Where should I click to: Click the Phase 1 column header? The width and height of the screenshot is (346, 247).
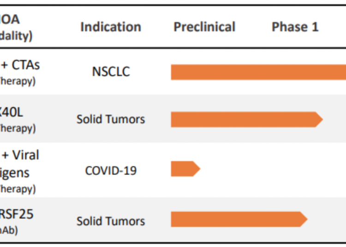[295, 27]
